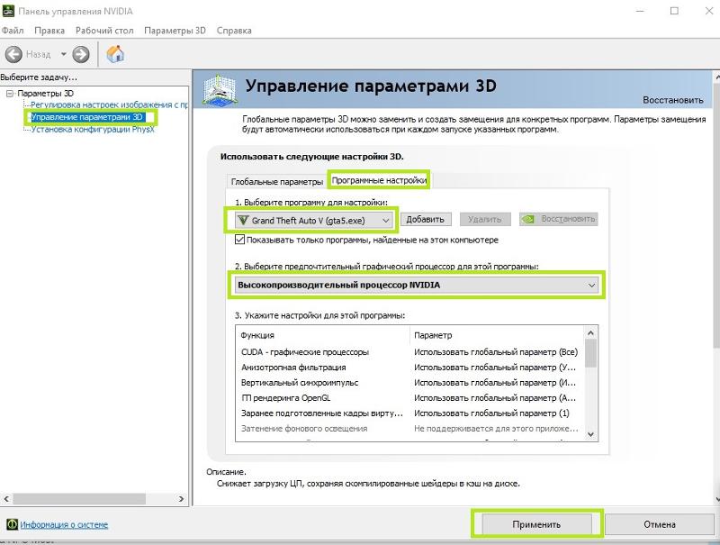This screenshot has height=545, width=720.
Task: Open the Правка menu
Action: 49,31
